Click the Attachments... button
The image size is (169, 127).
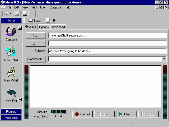click(x=36, y=59)
